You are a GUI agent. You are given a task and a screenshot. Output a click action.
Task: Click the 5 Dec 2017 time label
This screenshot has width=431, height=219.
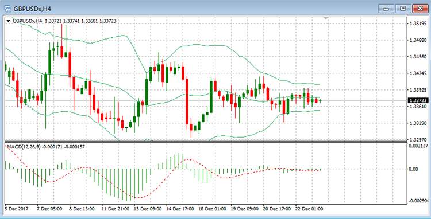pyautogui.click(x=16, y=209)
